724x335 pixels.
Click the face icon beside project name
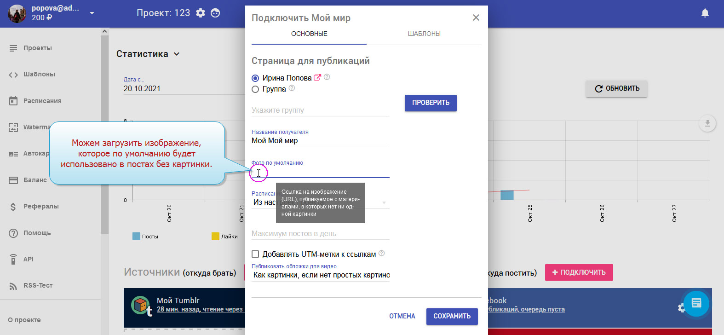pyautogui.click(x=215, y=13)
